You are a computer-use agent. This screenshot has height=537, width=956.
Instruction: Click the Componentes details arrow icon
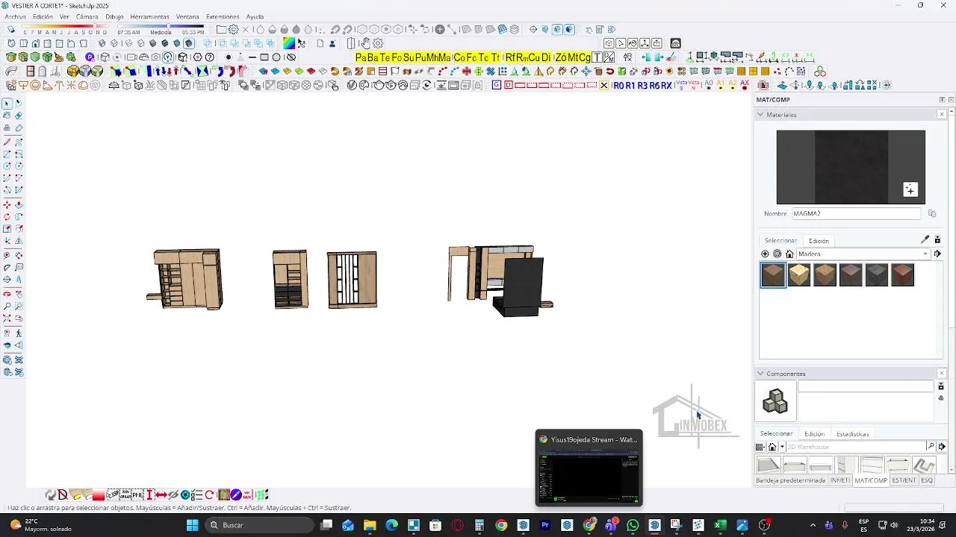[x=942, y=447]
